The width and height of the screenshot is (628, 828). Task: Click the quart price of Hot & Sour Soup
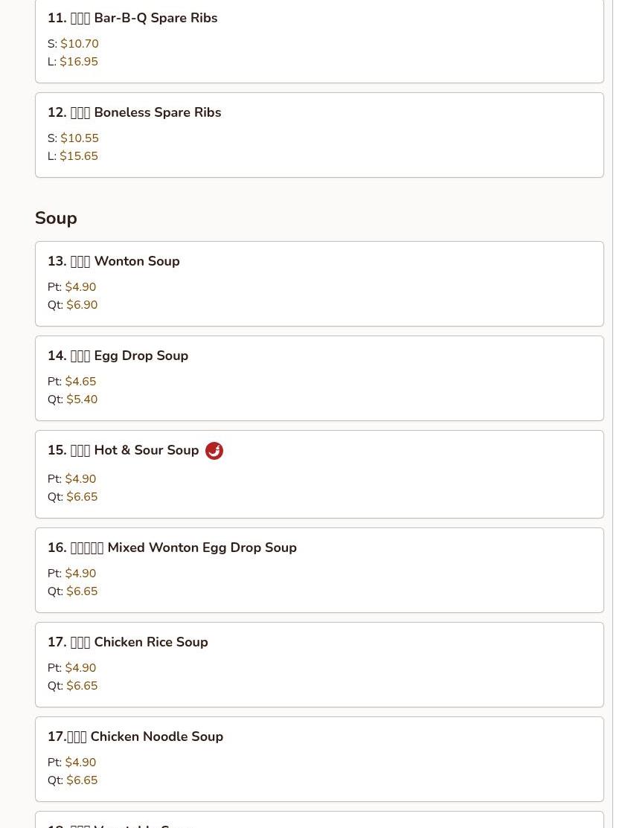(82, 497)
